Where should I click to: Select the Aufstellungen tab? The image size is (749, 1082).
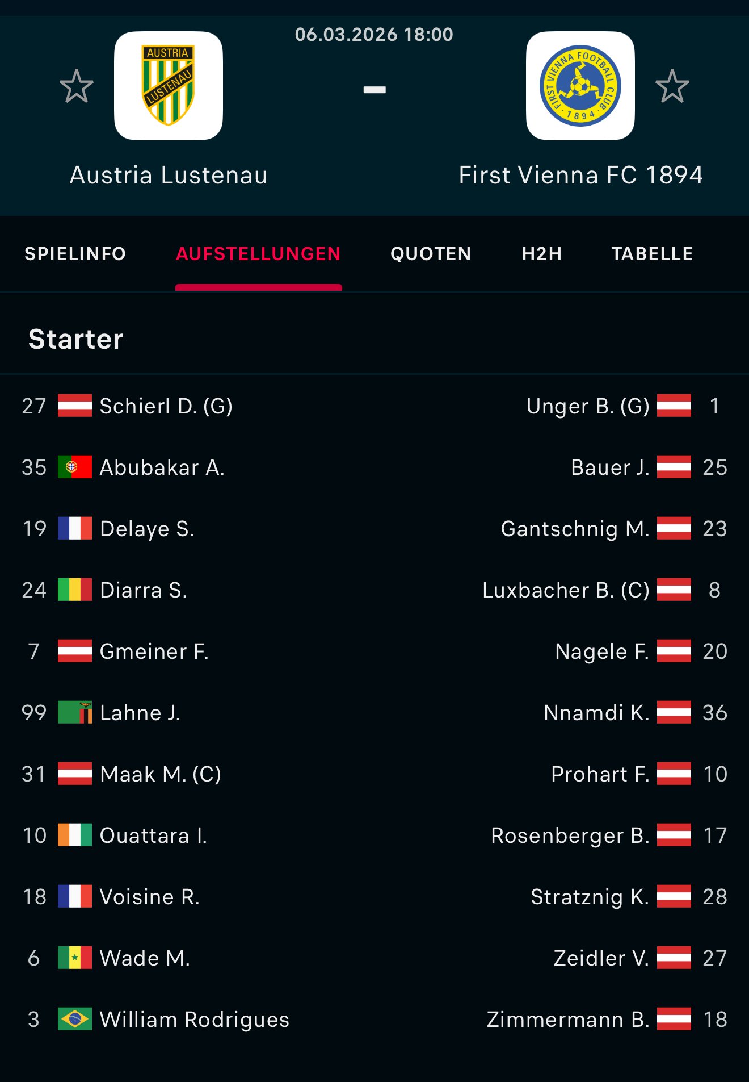pyautogui.click(x=258, y=254)
